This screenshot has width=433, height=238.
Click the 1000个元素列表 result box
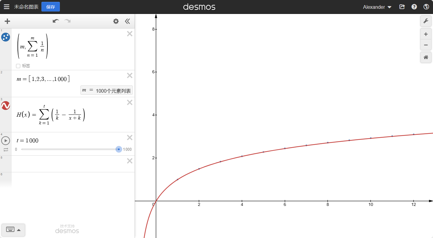[x=106, y=90]
